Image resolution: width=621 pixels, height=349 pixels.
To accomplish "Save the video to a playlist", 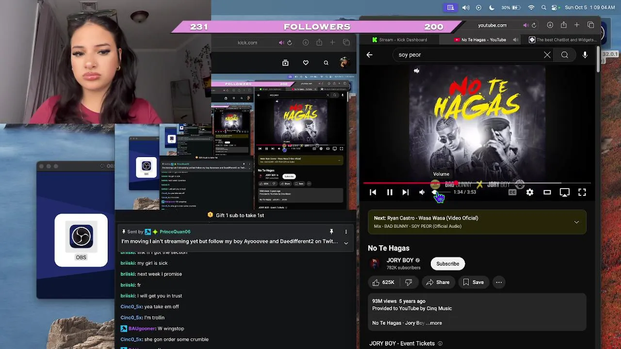I will click(x=473, y=282).
